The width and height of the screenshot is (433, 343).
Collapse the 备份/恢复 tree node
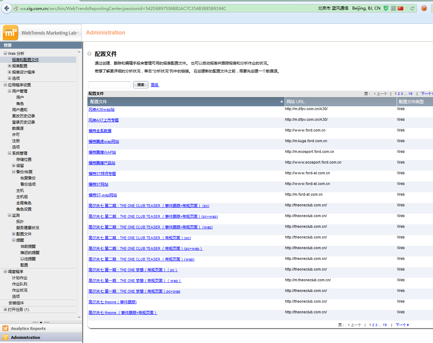(x=13, y=172)
